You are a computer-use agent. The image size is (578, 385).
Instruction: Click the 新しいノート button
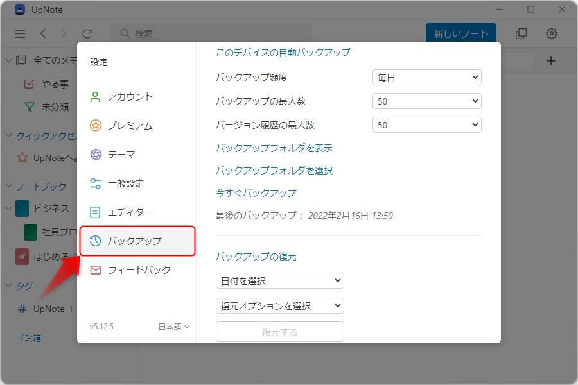[x=460, y=33]
